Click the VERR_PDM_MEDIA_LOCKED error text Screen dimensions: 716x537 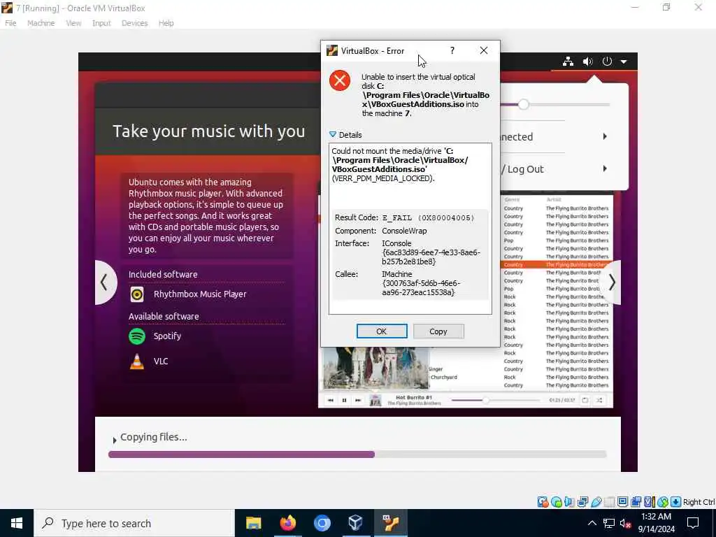click(x=383, y=178)
